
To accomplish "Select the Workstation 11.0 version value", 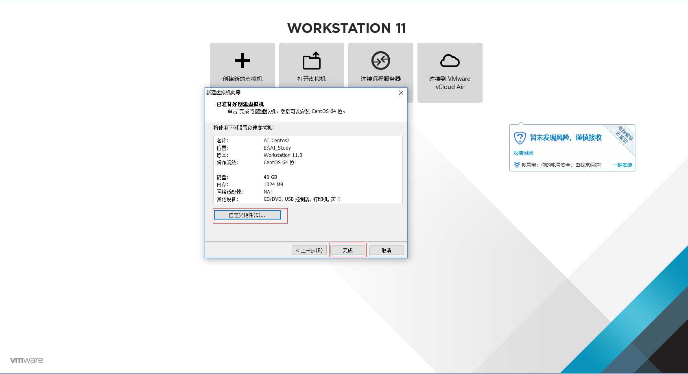I will [283, 155].
